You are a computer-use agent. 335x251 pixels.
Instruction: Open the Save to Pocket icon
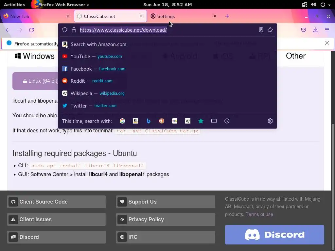tap(304, 30)
